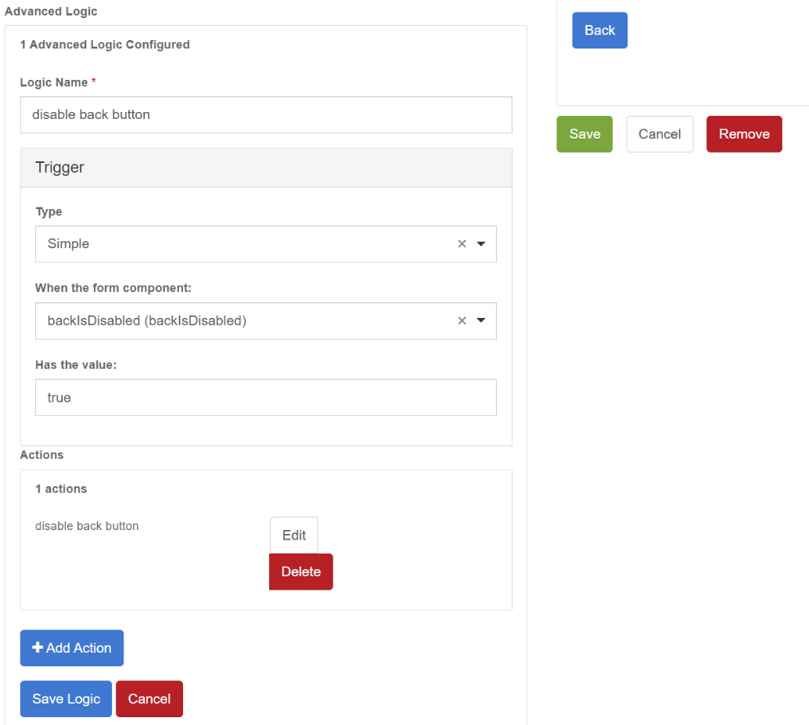
Task: Focus the Logic Name text field
Action: (x=266, y=115)
